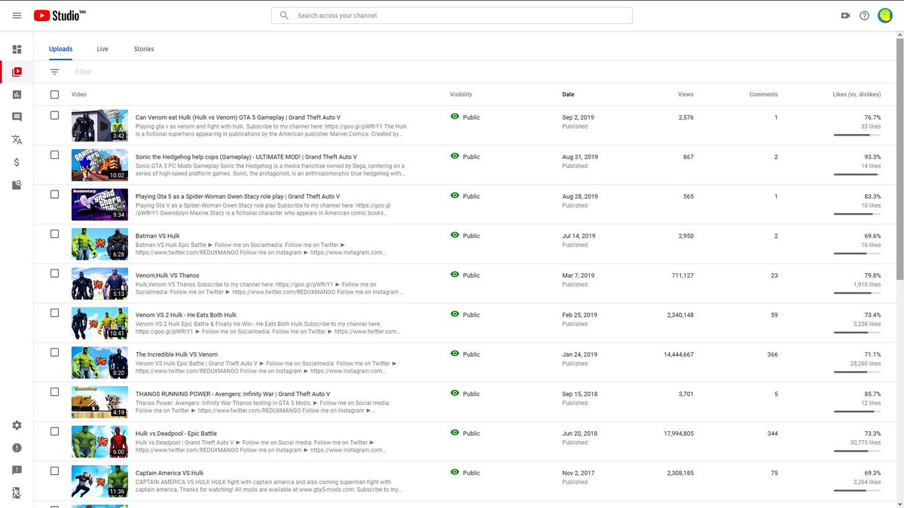Open The Incredible Hulk VS Venom title
Viewport: 904px width, 508px height.
[176, 354]
